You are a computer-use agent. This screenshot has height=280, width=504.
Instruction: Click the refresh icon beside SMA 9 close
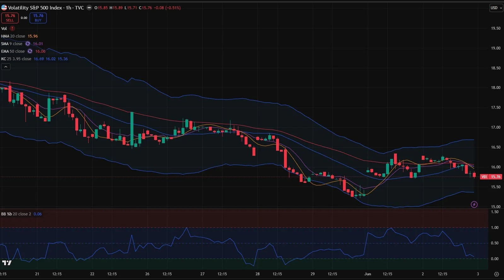[28, 44]
